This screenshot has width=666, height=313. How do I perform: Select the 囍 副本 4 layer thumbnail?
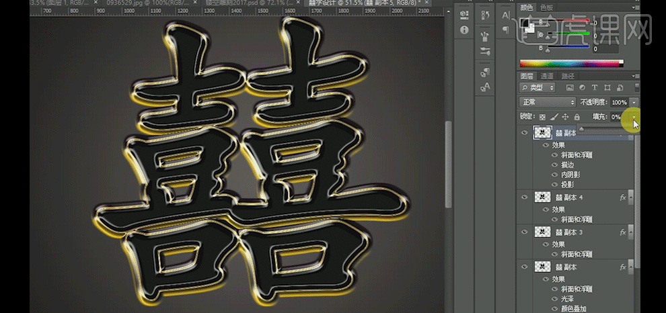point(543,197)
